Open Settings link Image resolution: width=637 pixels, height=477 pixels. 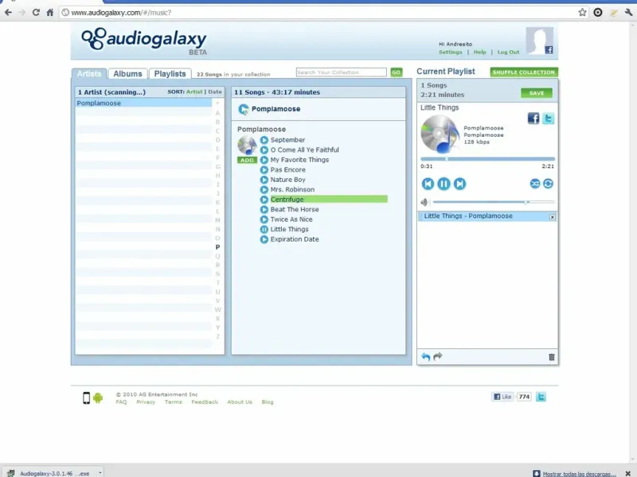pos(450,52)
